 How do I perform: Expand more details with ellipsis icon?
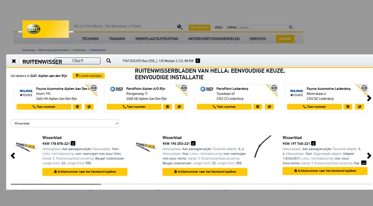(x=364, y=163)
